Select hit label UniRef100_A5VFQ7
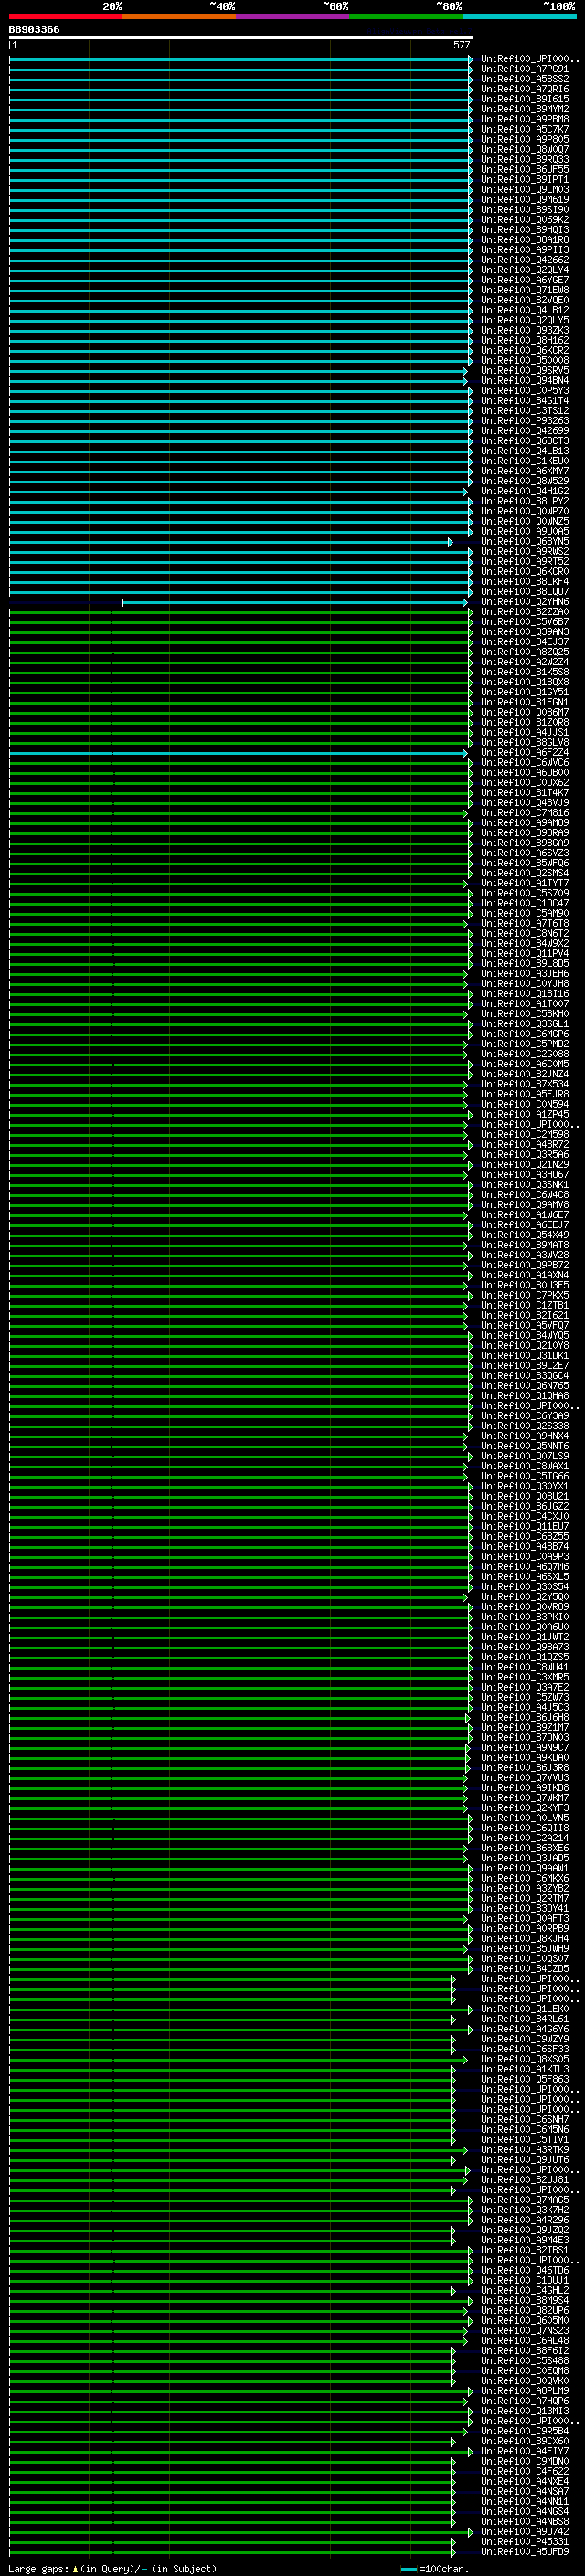 pyautogui.click(x=525, y=1326)
